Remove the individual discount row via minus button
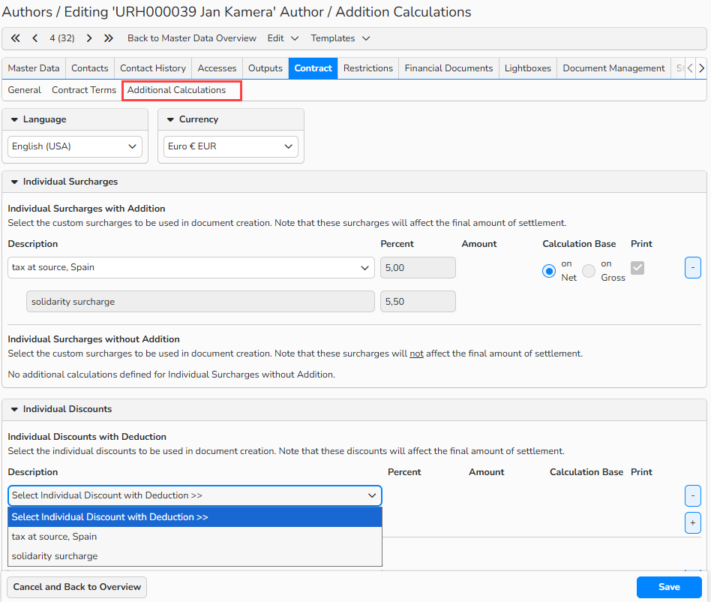This screenshot has height=602, width=711. 693,496
